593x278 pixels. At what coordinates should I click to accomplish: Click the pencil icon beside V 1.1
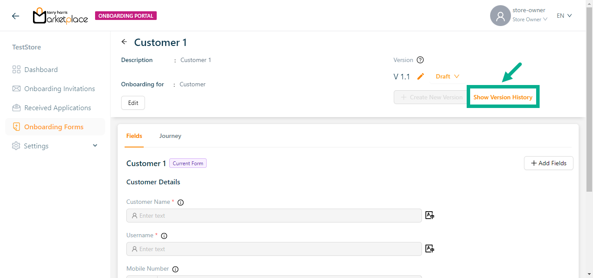(x=420, y=76)
